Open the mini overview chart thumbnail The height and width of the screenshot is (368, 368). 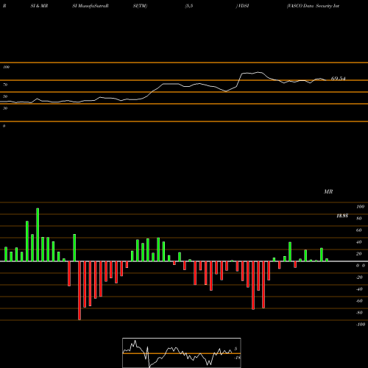pyautogui.click(x=182, y=353)
